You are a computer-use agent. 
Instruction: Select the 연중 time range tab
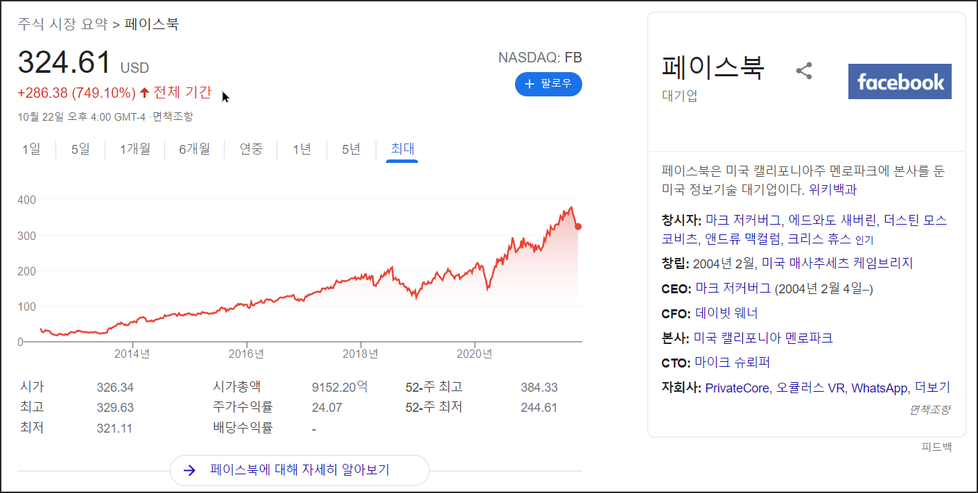pyautogui.click(x=252, y=148)
